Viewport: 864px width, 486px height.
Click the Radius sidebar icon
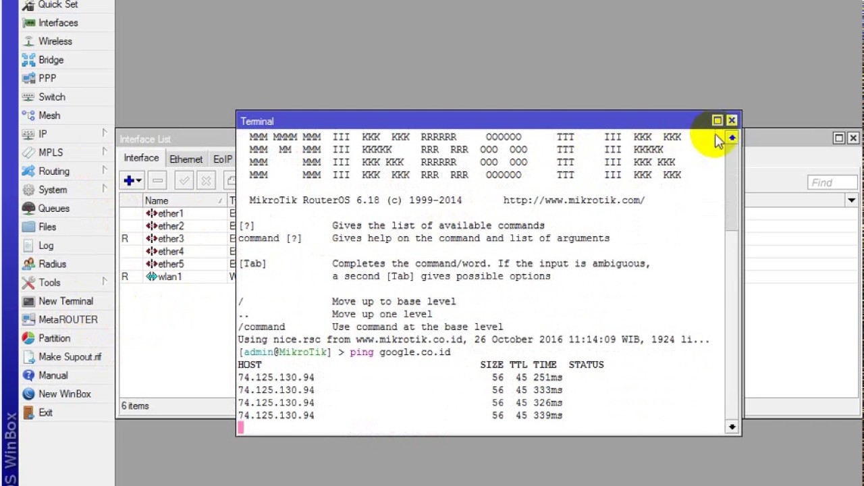(28, 264)
